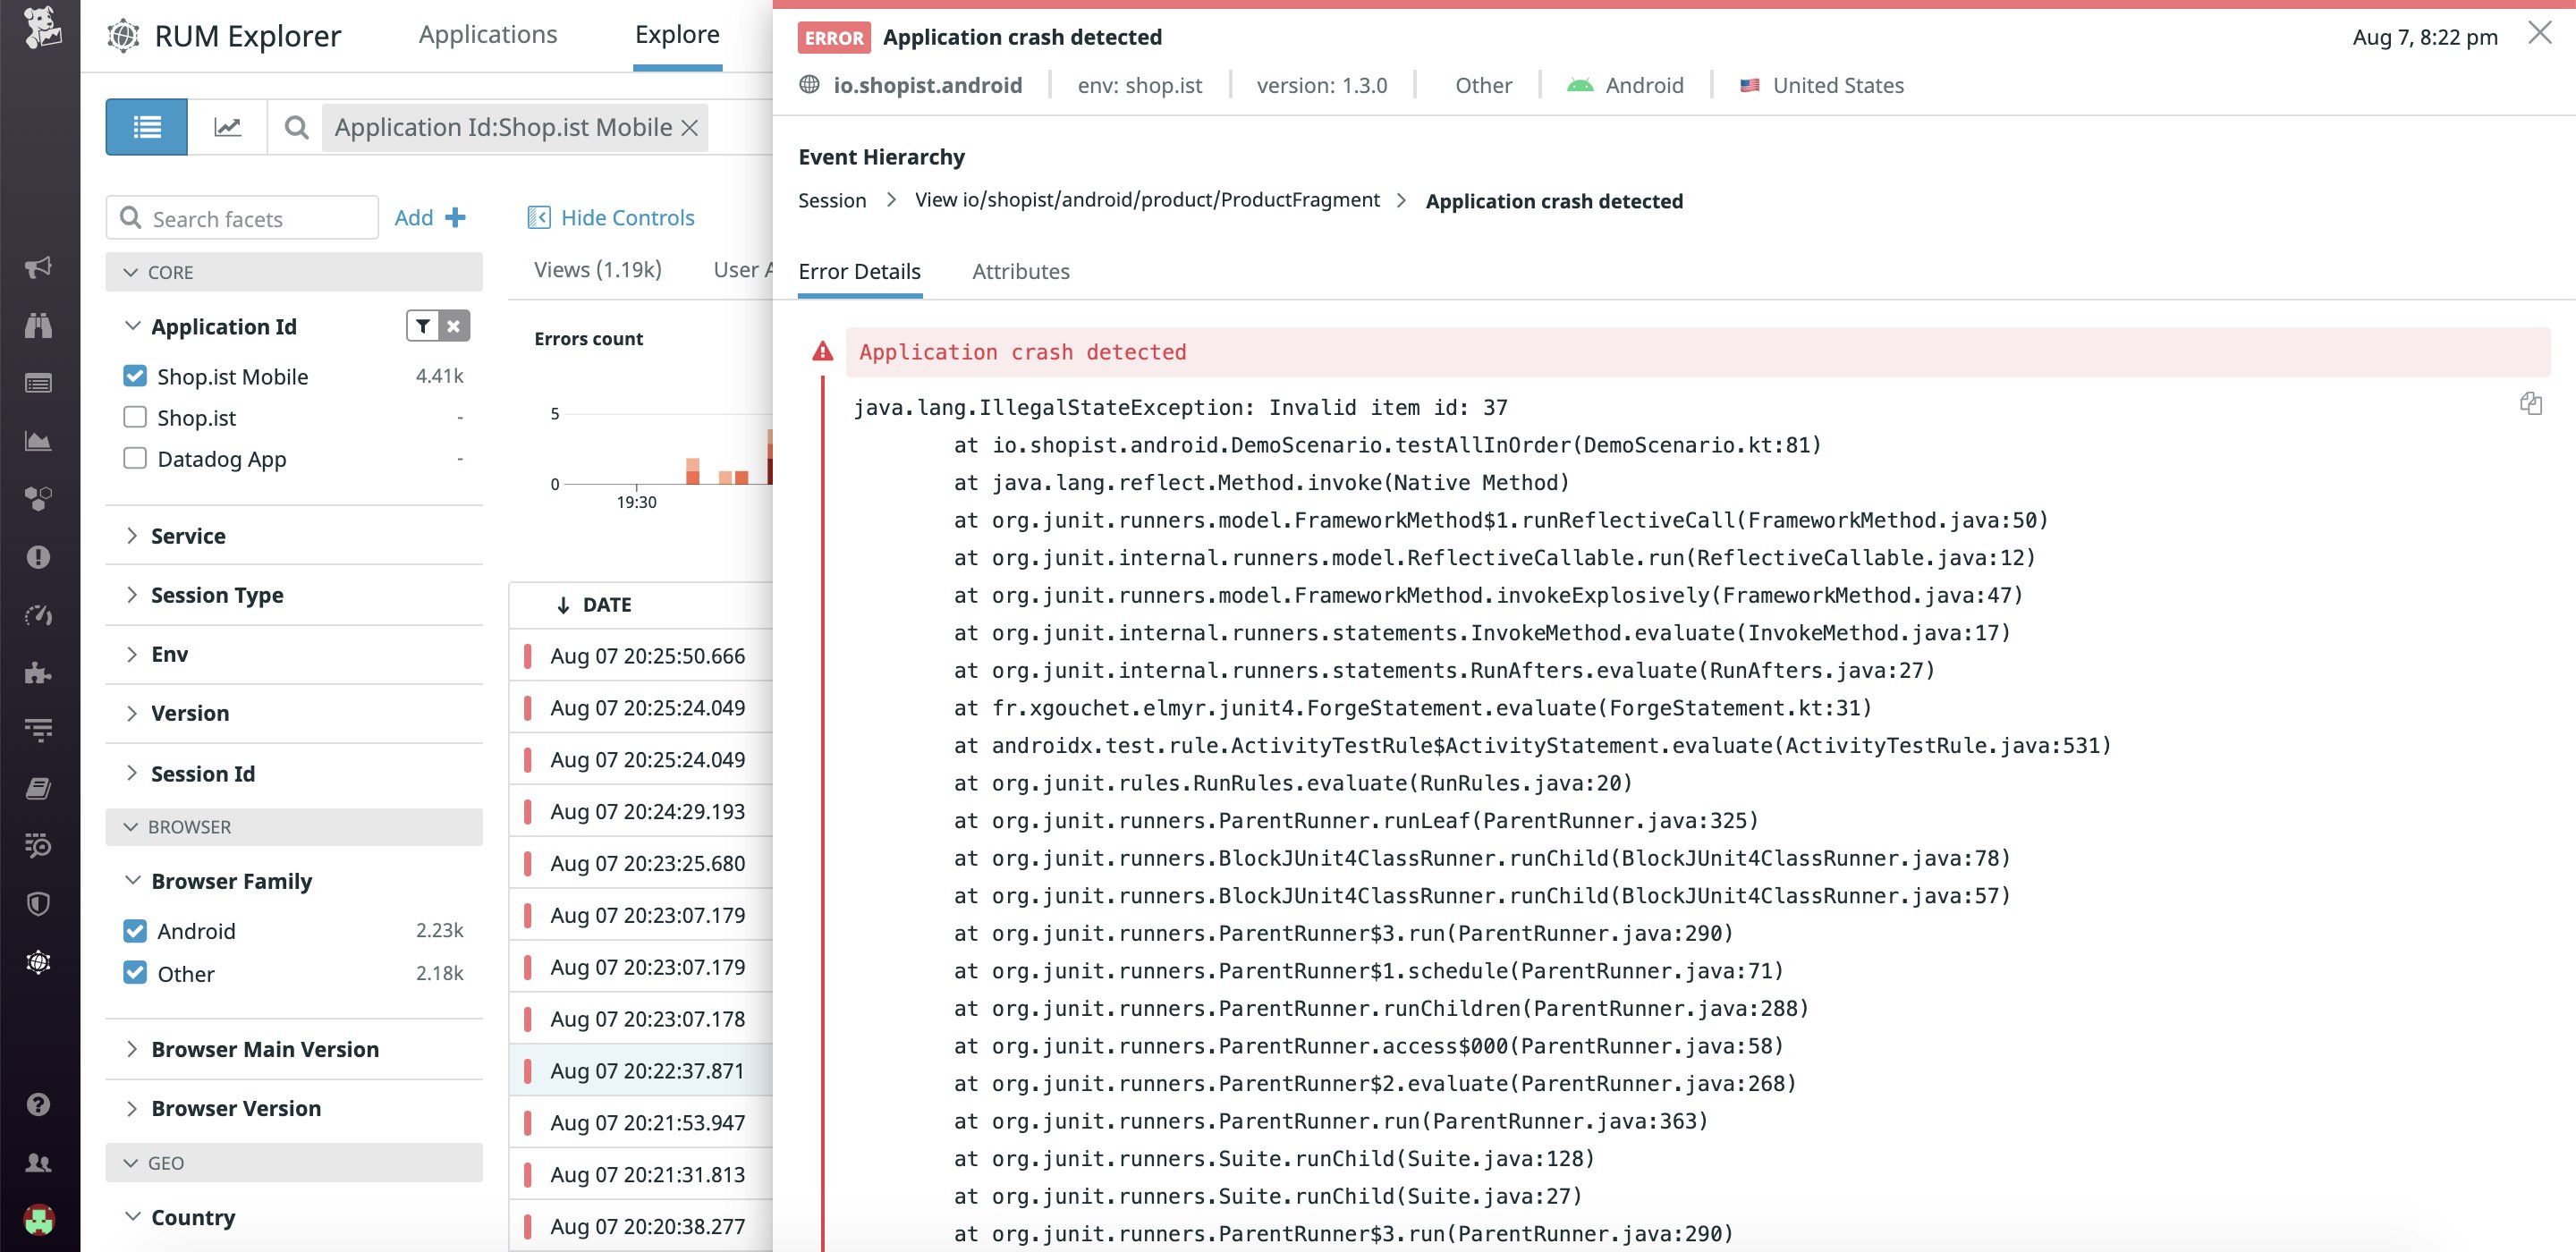Click the megaphone icon in sidebar
The width and height of the screenshot is (2576, 1252).
click(38, 267)
